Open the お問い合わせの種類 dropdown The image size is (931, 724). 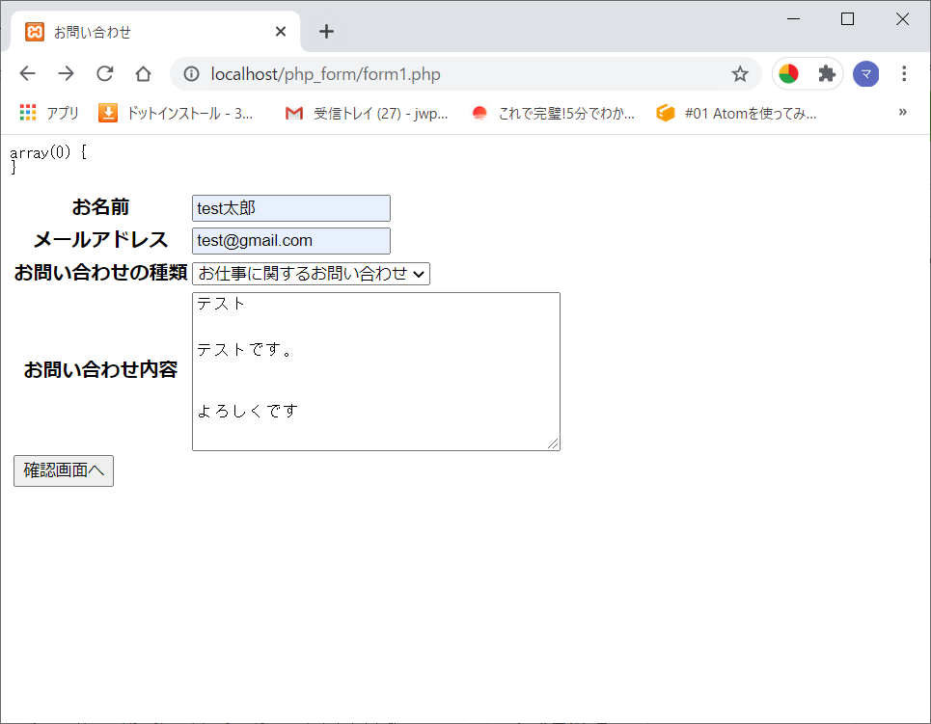[311, 274]
